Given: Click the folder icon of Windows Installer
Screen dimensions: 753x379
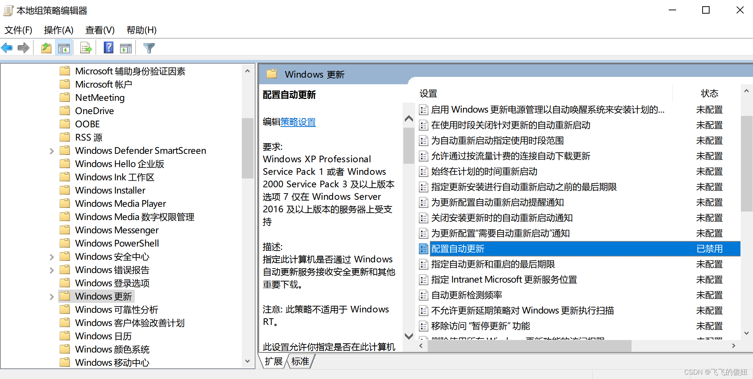Looking at the screenshot, I should pos(65,190).
